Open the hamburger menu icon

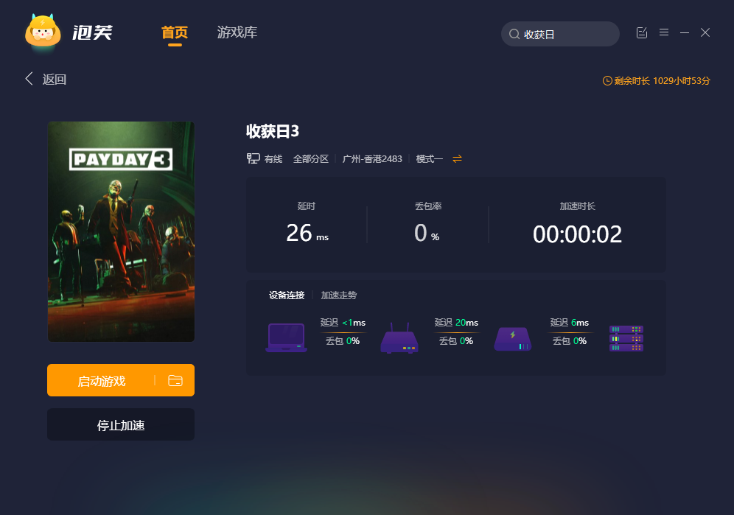pos(664,32)
